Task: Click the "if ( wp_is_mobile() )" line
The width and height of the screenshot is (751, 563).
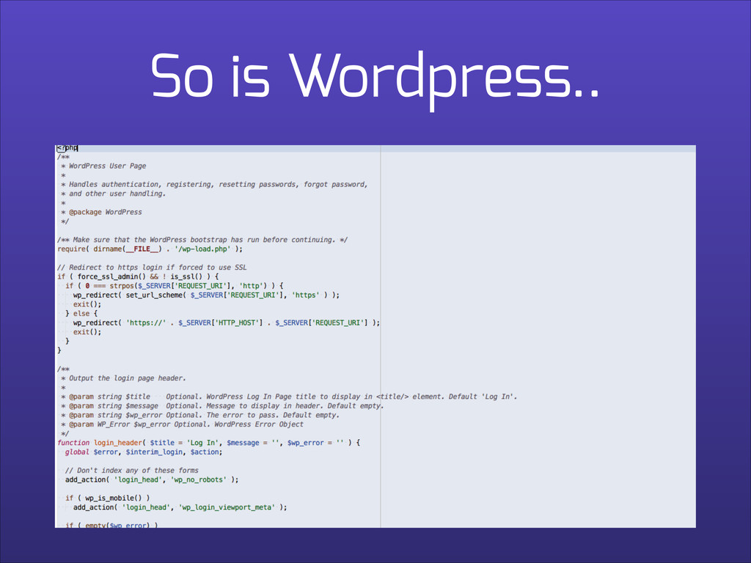Action: point(108,498)
